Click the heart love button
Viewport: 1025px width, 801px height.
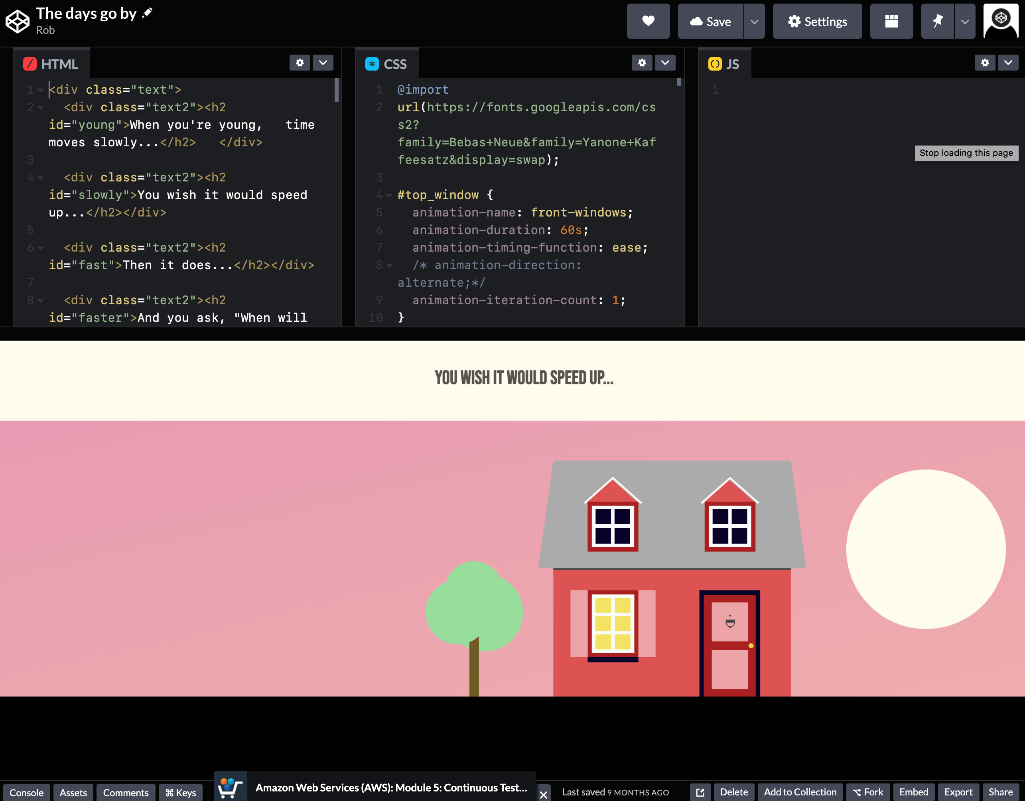[648, 21]
